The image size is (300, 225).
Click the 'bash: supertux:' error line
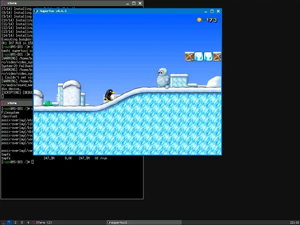coord(17,51)
